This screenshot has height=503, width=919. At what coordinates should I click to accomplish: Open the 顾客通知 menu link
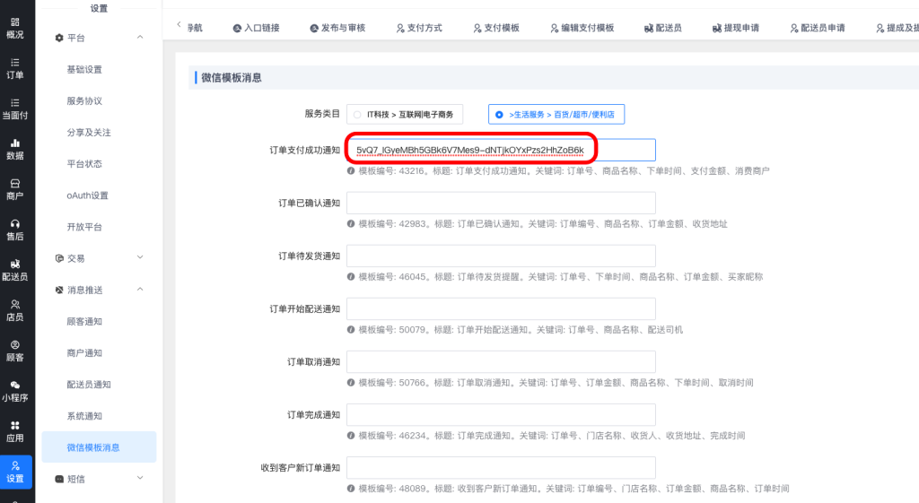[x=84, y=322]
